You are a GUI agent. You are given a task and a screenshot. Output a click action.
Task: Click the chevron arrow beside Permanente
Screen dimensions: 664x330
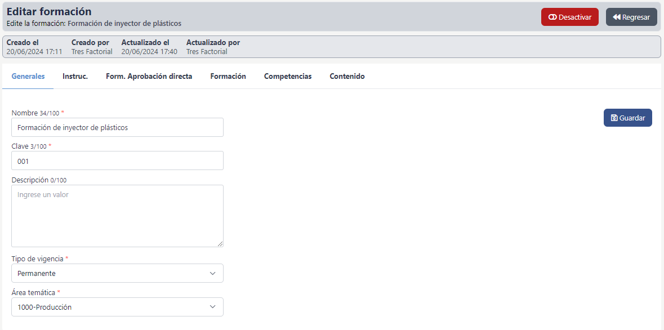(x=212, y=274)
